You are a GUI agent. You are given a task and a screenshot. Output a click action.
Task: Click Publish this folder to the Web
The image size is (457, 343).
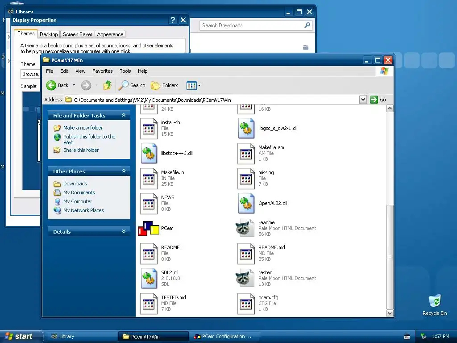(x=89, y=139)
